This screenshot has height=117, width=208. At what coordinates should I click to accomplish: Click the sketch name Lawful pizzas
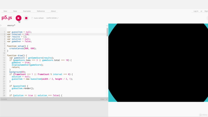51,18
